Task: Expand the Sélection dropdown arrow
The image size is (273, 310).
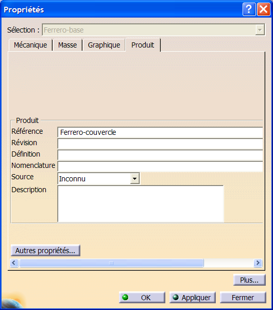Action: click(x=260, y=30)
